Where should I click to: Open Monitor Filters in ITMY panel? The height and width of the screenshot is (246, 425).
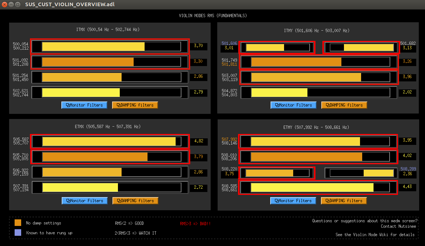pos(294,105)
